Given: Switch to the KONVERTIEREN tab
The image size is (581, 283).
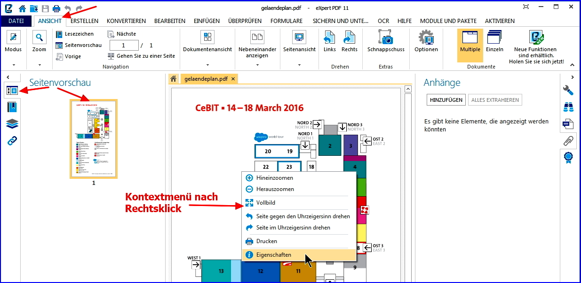Looking at the screenshot, I should pos(126,21).
